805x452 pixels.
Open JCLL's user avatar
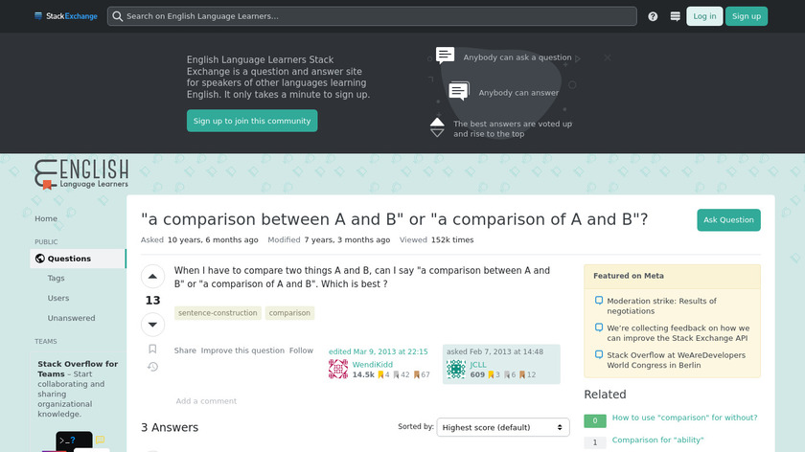click(x=456, y=369)
